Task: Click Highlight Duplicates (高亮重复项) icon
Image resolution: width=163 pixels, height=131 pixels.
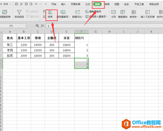Action: click(63, 12)
